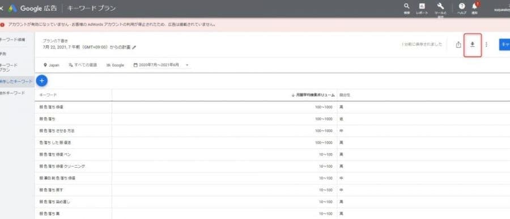This screenshot has height=219, width=510.
Task: Click the 10〜100 volume in the クリーニング row
Action: click(326, 166)
